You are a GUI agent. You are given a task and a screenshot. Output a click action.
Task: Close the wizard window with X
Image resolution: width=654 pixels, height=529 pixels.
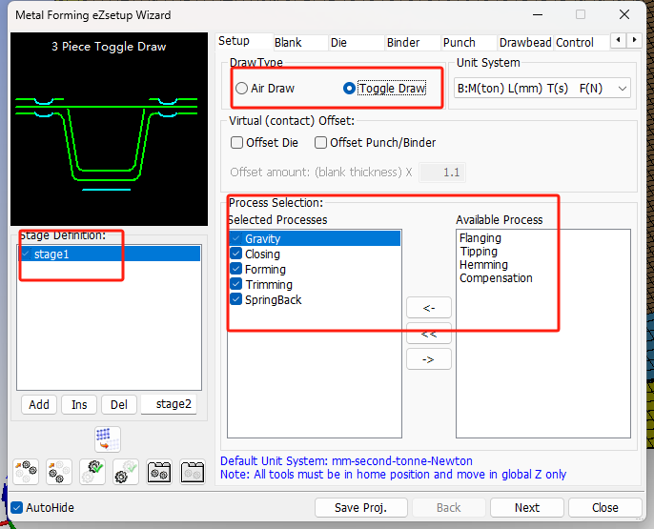(623, 14)
